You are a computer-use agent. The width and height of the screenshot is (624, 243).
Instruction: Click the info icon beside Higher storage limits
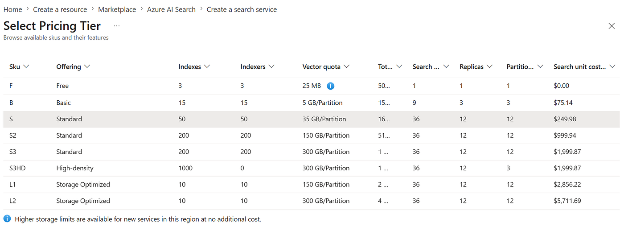(x=7, y=219)
